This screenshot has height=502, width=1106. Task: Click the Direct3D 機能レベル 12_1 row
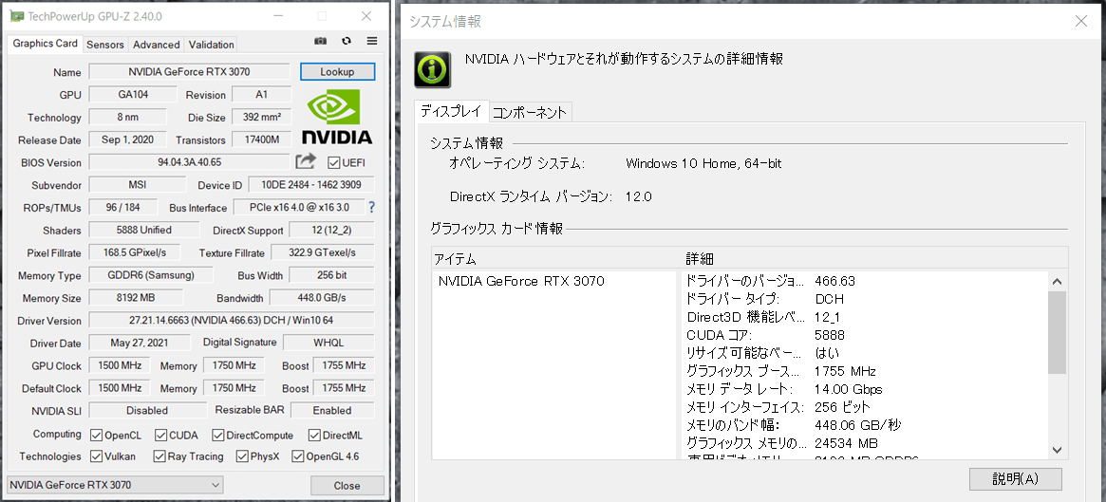pos(866,317)
